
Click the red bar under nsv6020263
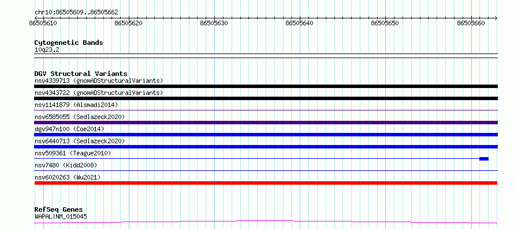click(266, 183)
